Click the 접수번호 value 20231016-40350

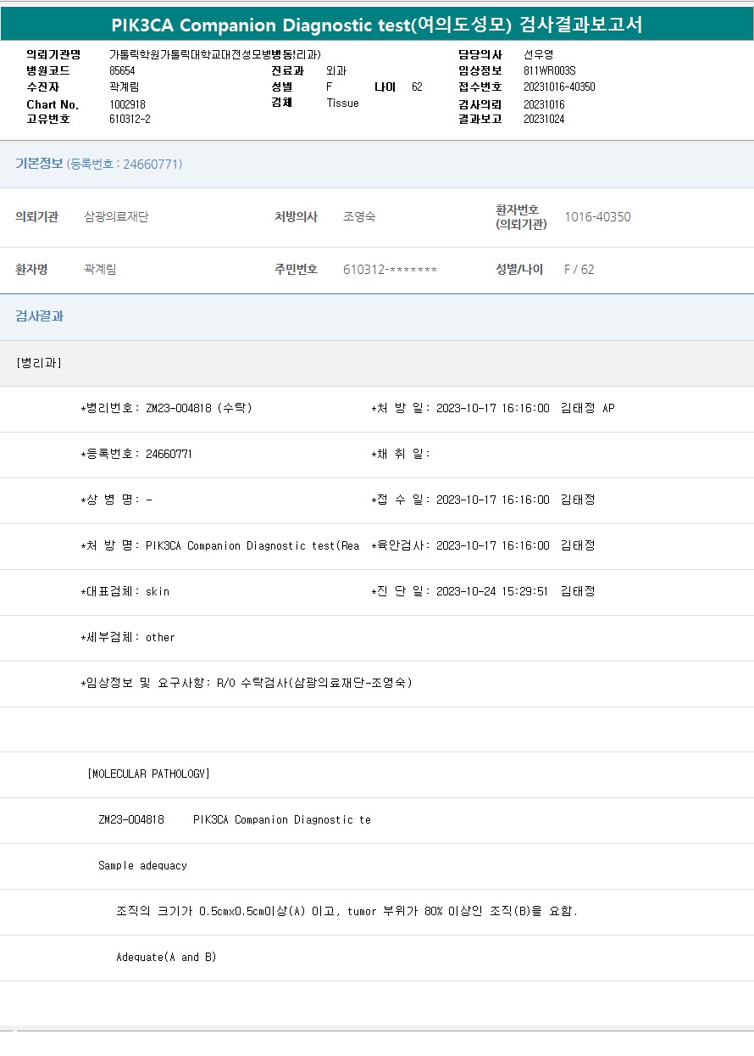559,87
